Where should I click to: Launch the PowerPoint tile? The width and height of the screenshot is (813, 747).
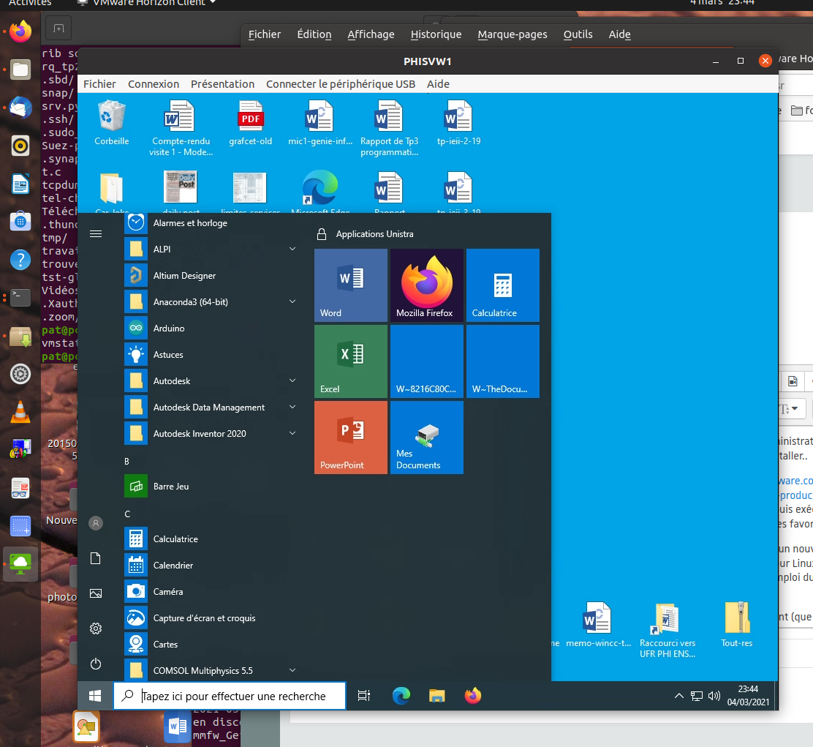click(x=350, y=438)
